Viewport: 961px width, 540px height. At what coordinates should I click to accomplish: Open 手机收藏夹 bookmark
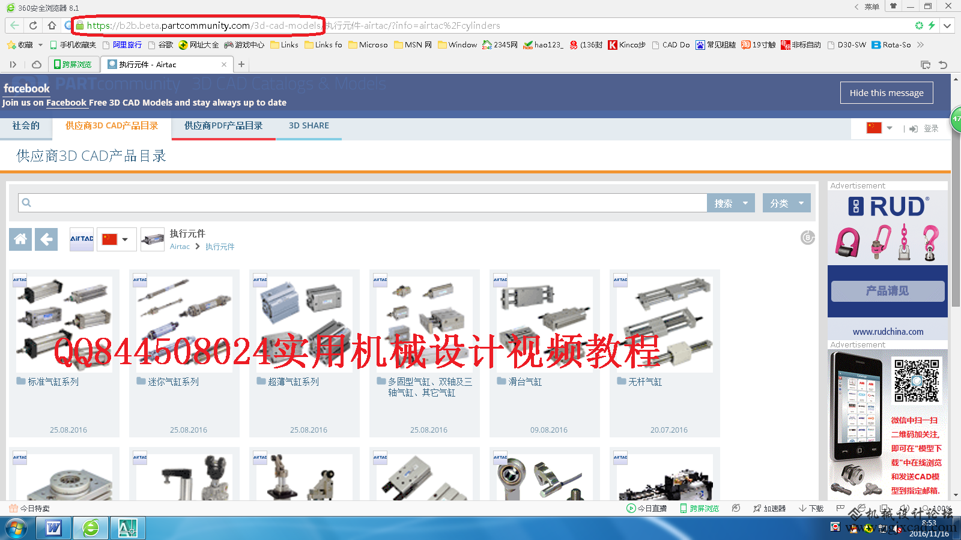point(73,44)
